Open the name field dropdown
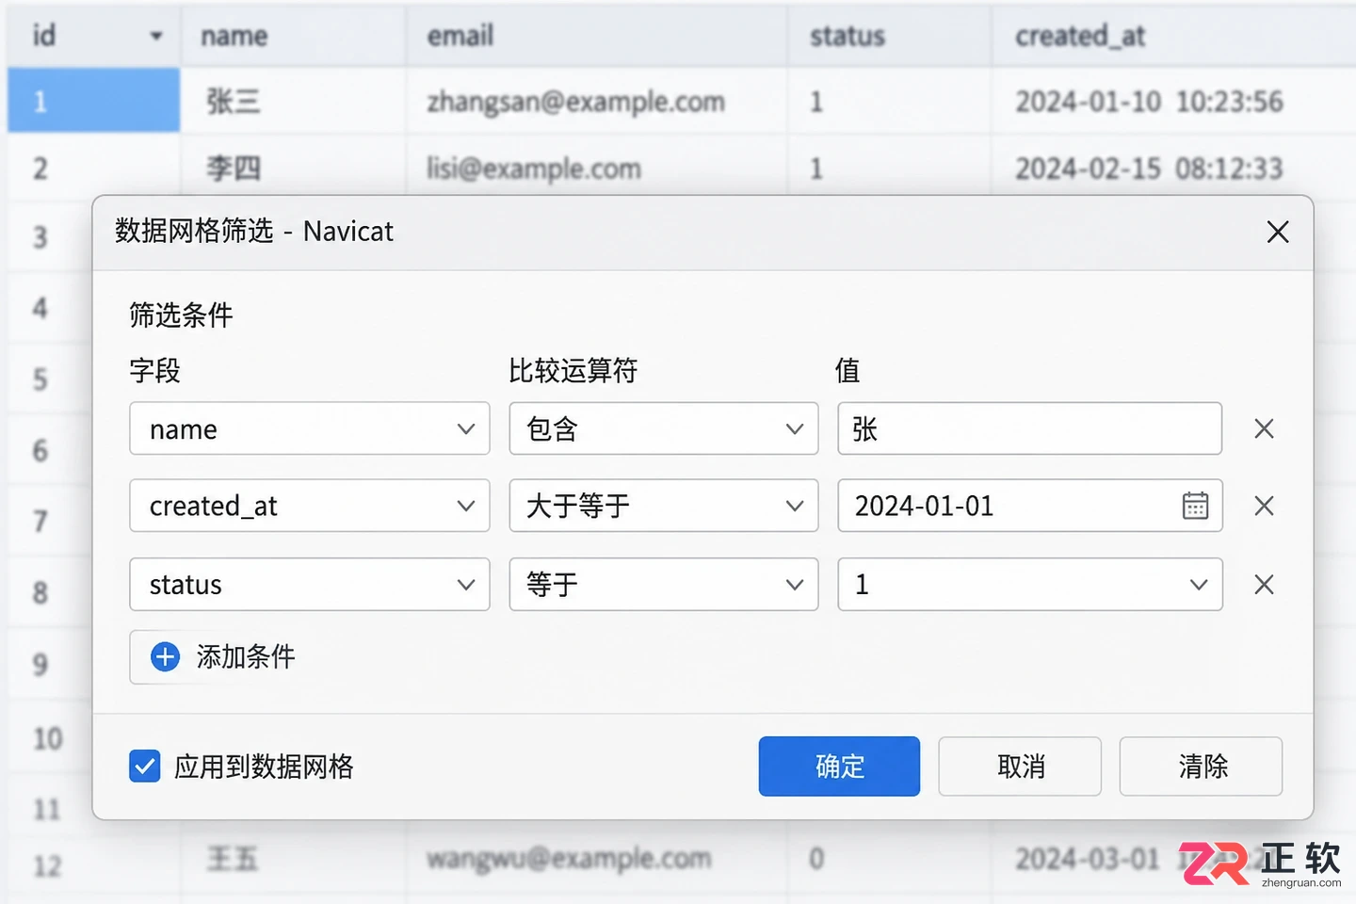 [310, 428]
